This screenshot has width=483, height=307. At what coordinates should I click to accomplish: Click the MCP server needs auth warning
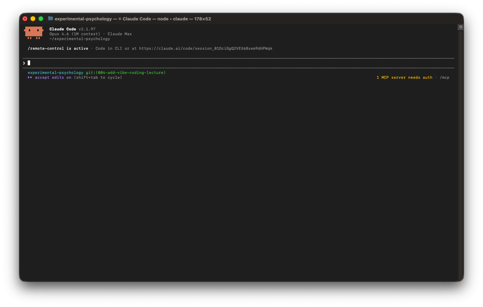[404, 78]
